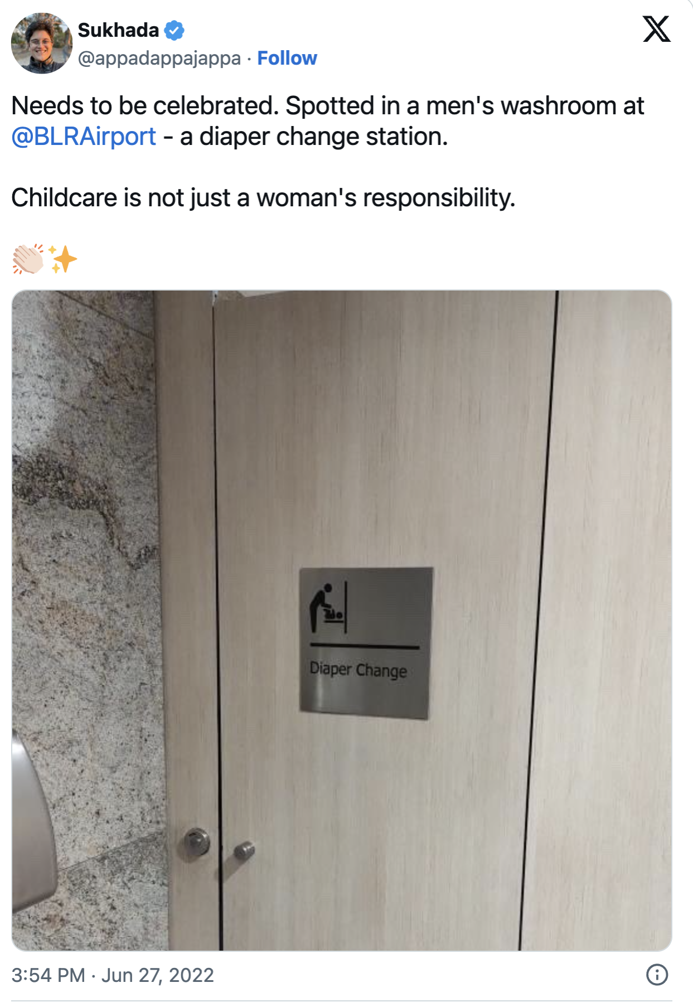This screenshot has height=1007, width=693.
Task: Click the Diaper Change sign text
Action: (358, 669)
